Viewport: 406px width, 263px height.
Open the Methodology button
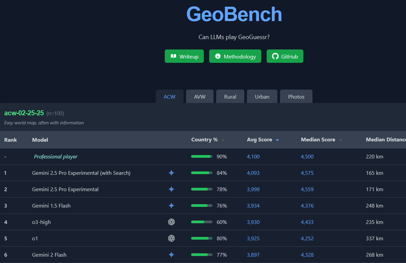pos(235,56)
